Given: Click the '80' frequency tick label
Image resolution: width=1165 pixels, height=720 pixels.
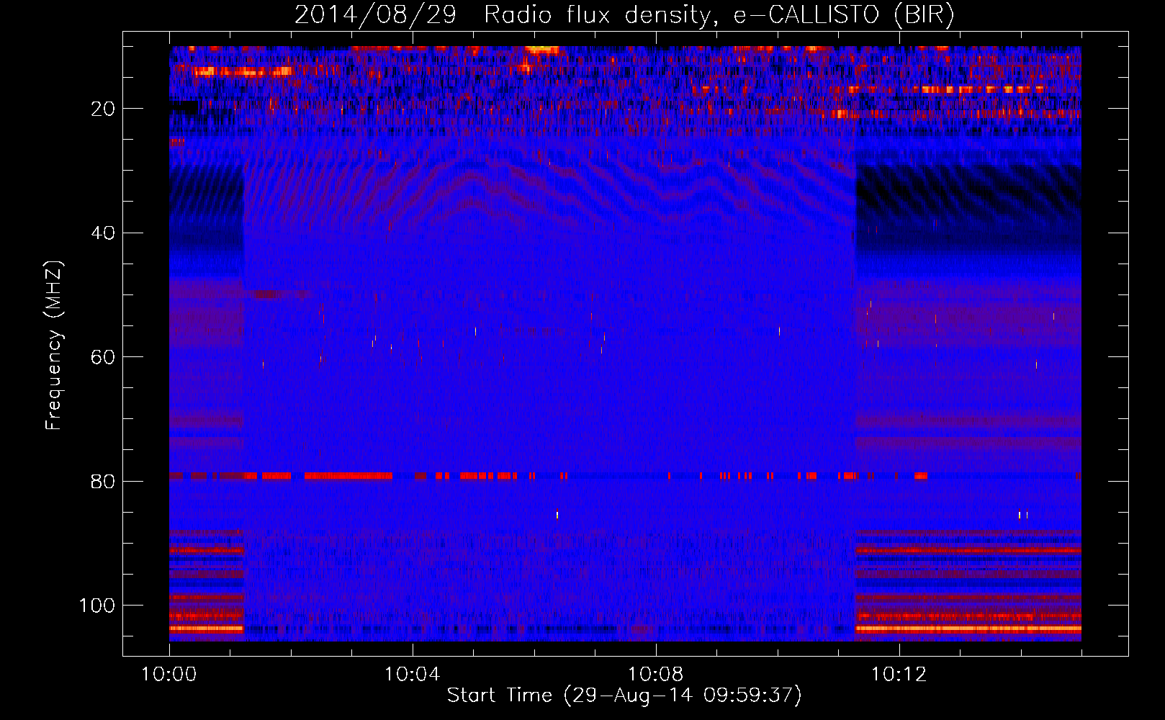Looking at the screenshot, I should (103, 481).
